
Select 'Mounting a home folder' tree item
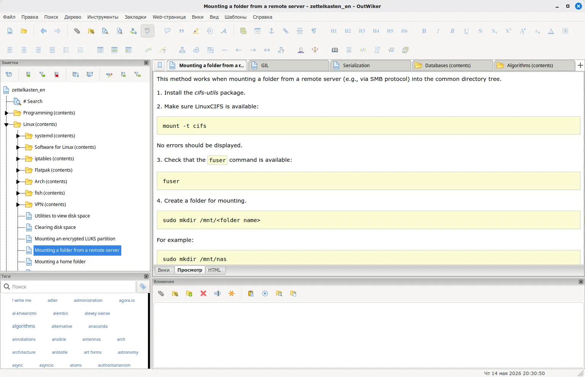coord(60,262)
